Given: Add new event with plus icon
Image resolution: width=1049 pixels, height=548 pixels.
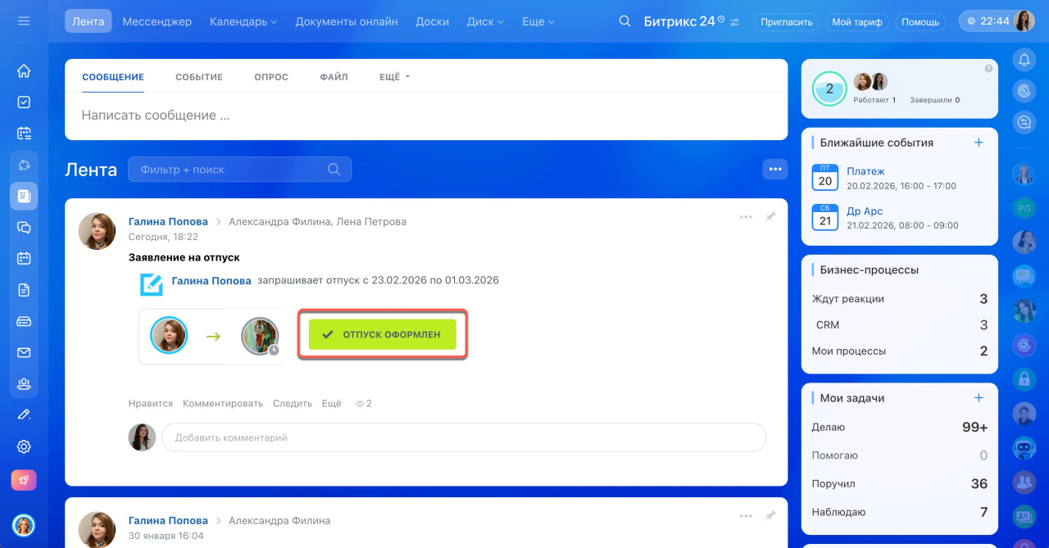Looking at the screenshot, I should click(978, 143).
